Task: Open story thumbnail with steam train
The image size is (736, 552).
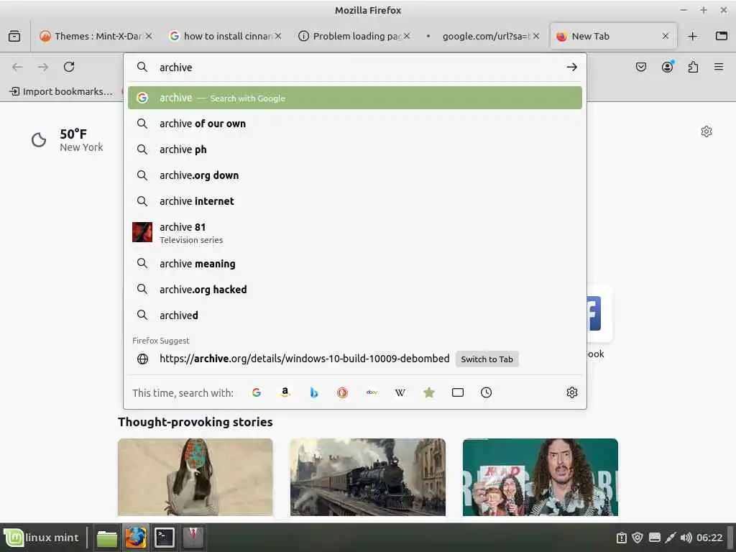Action: 367,477
